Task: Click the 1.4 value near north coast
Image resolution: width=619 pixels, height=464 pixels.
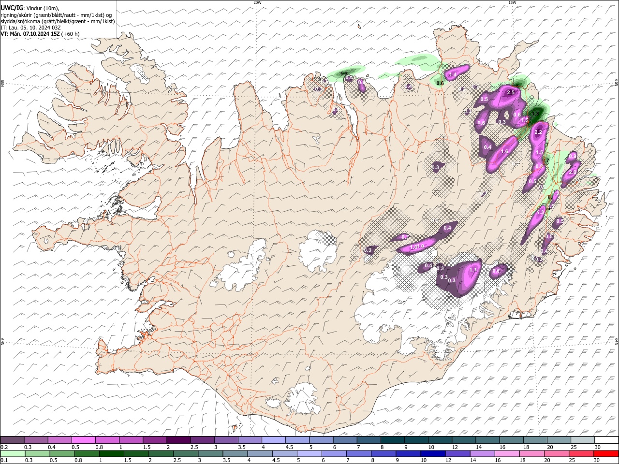Action: (x=453, y=74)
